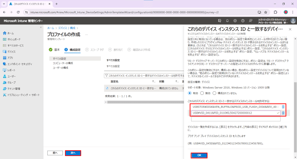This screenshot has width=297, height=159.
Task: Select ユーザーの構成 tree item
Action: pos(60,68)
